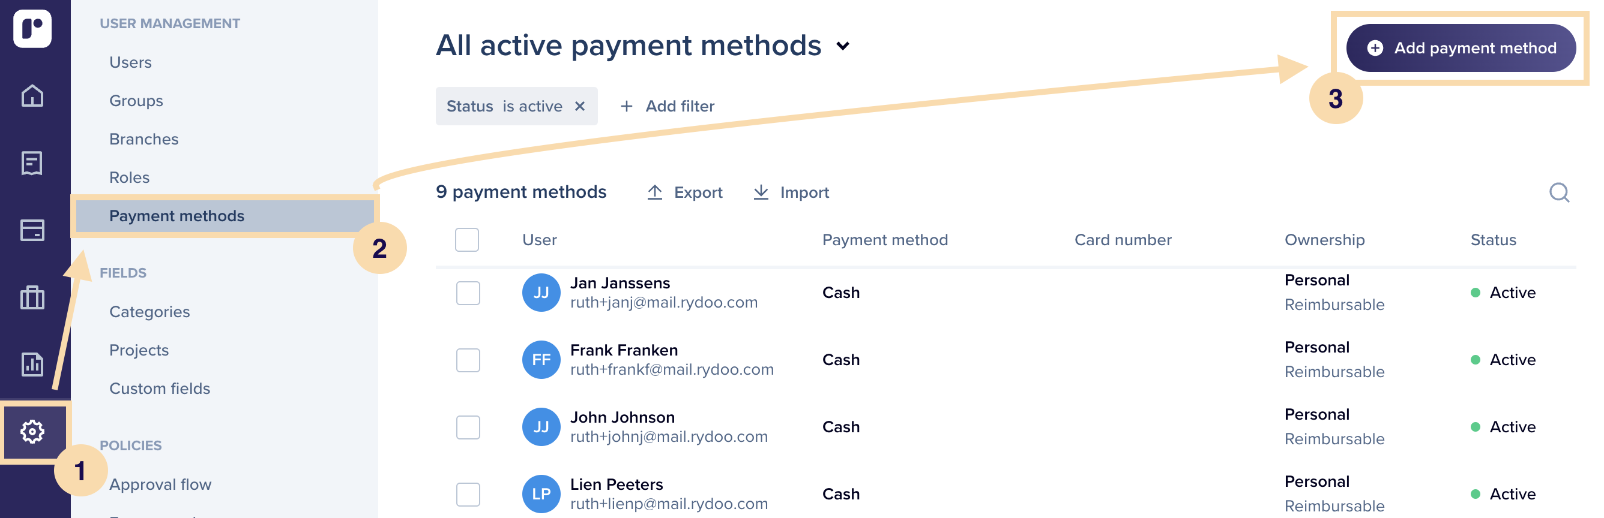Open the card icon in sidebar
1604x518 pixels.
(32, 230)
